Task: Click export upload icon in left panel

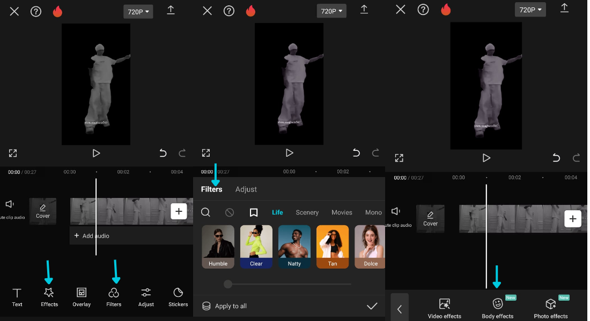Action: point(171,10)
